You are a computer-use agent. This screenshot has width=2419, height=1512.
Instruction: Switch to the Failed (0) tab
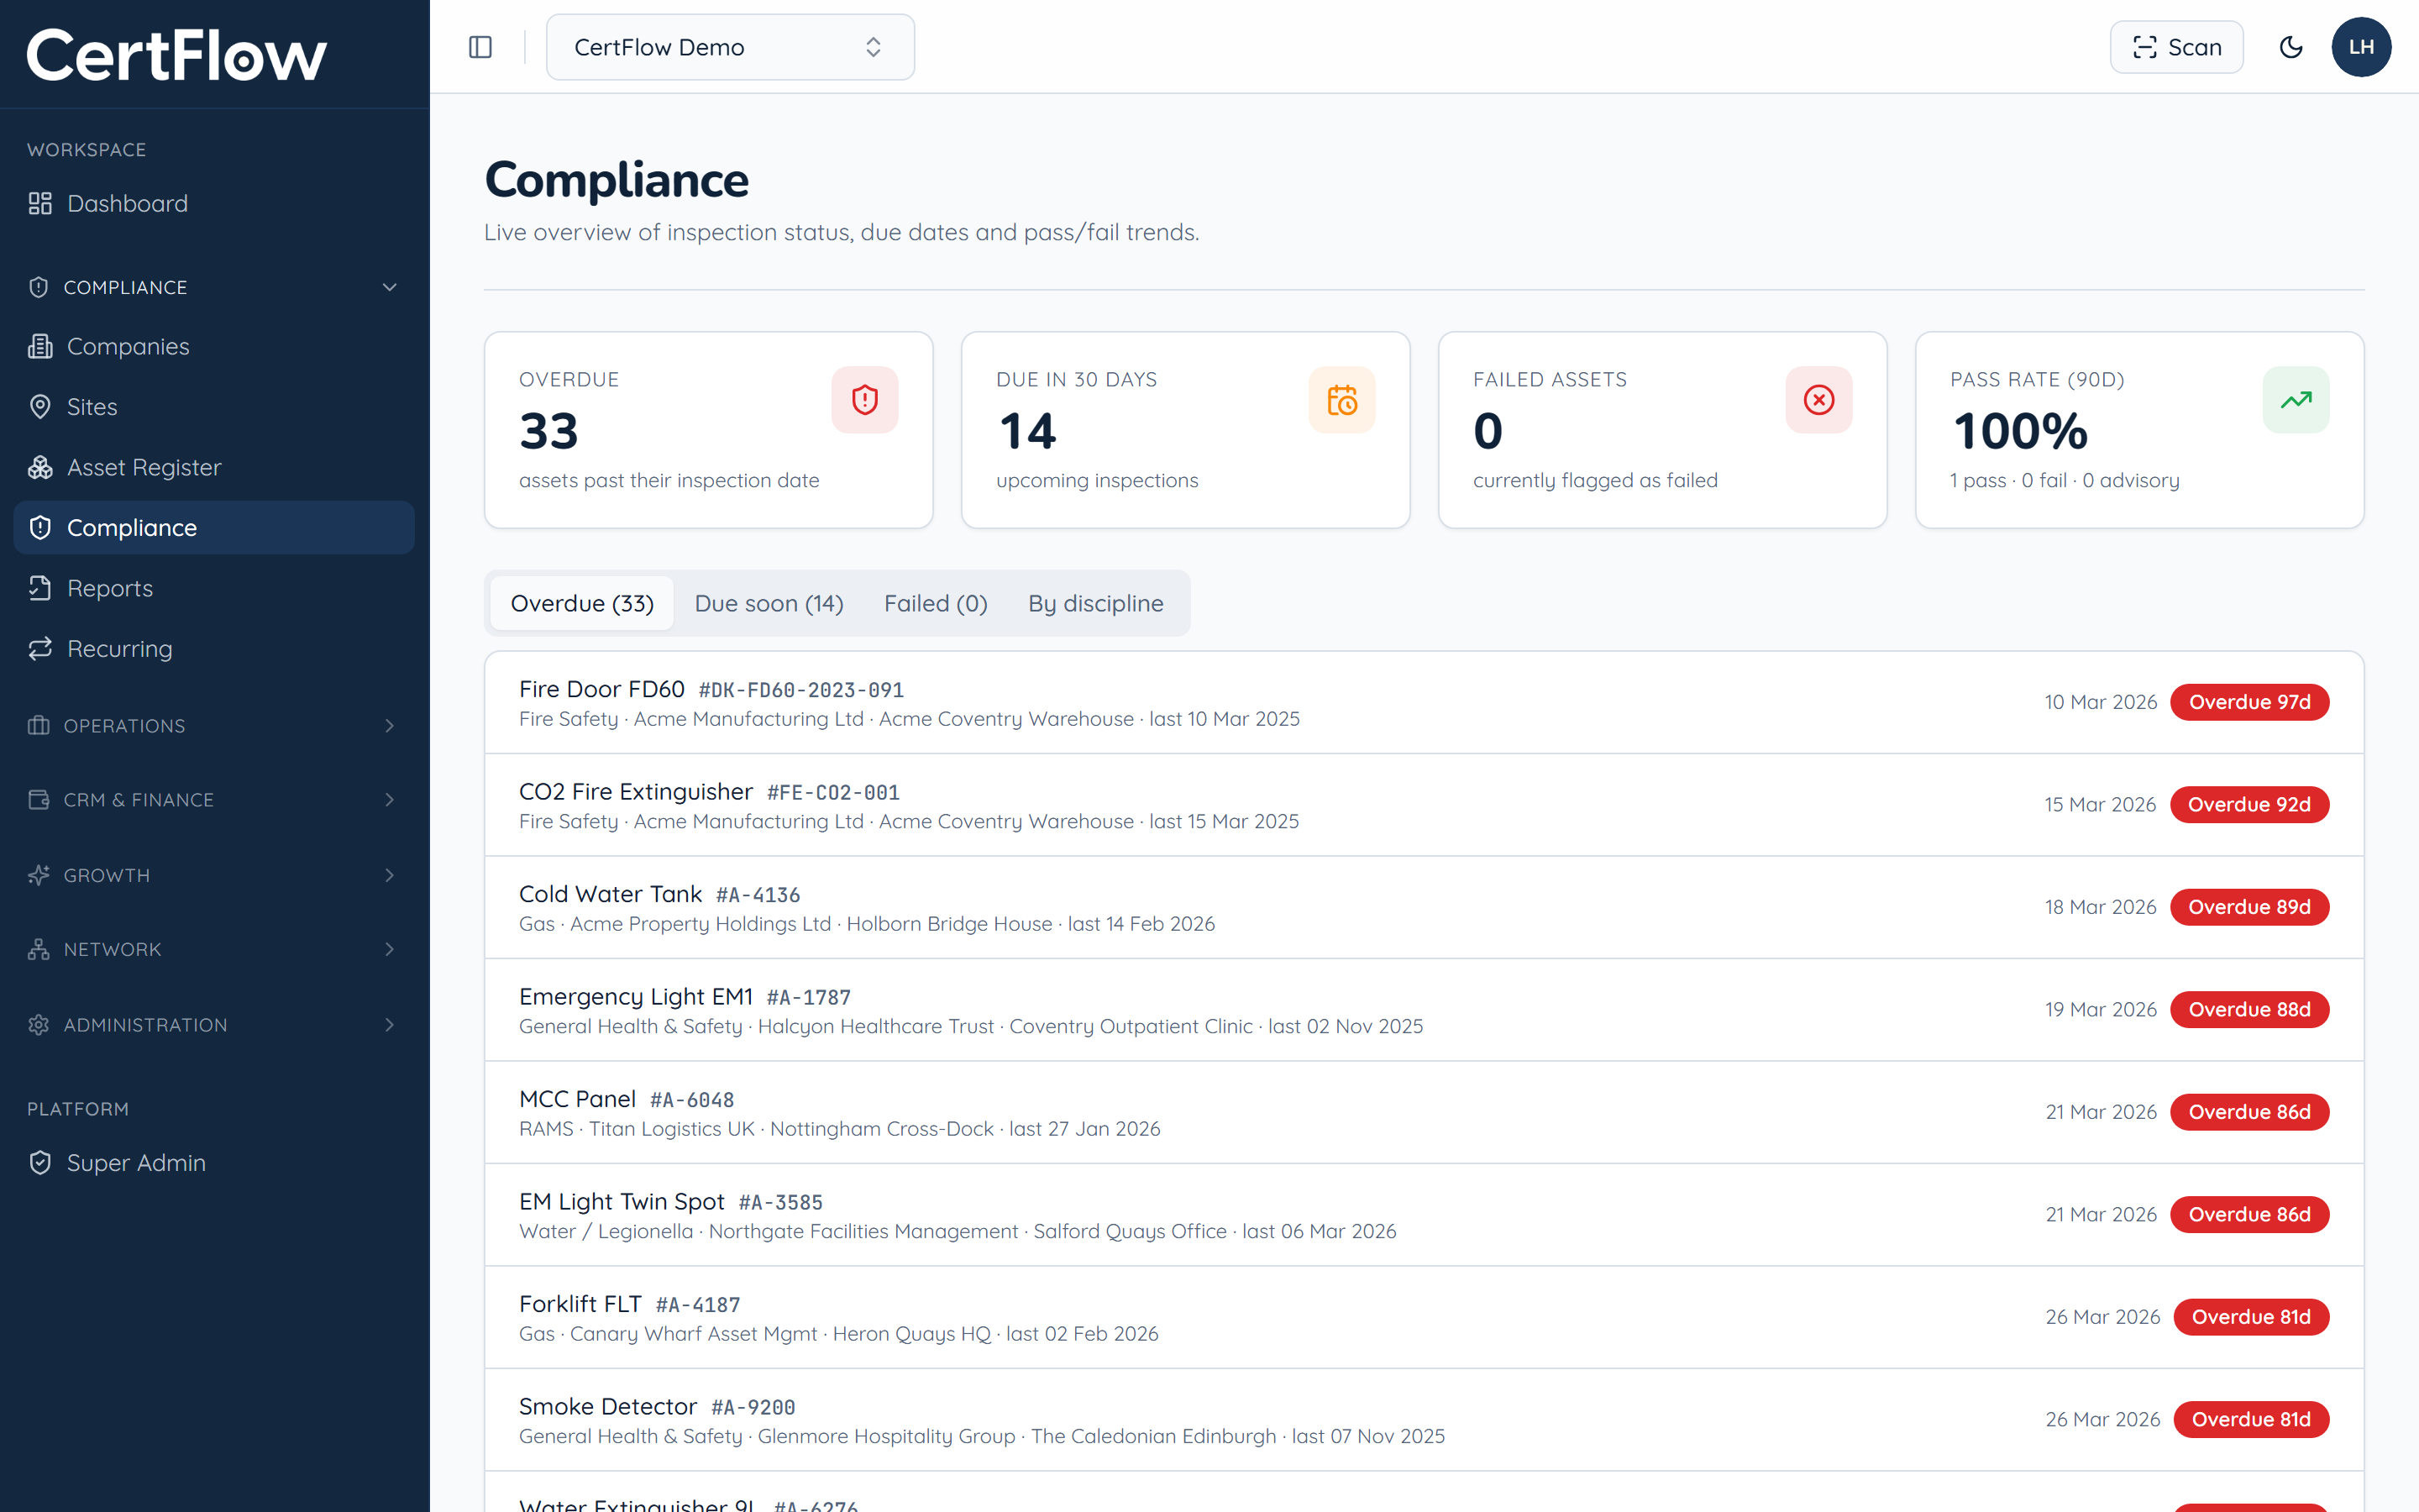pyautogui.click(x=936, y=603)
